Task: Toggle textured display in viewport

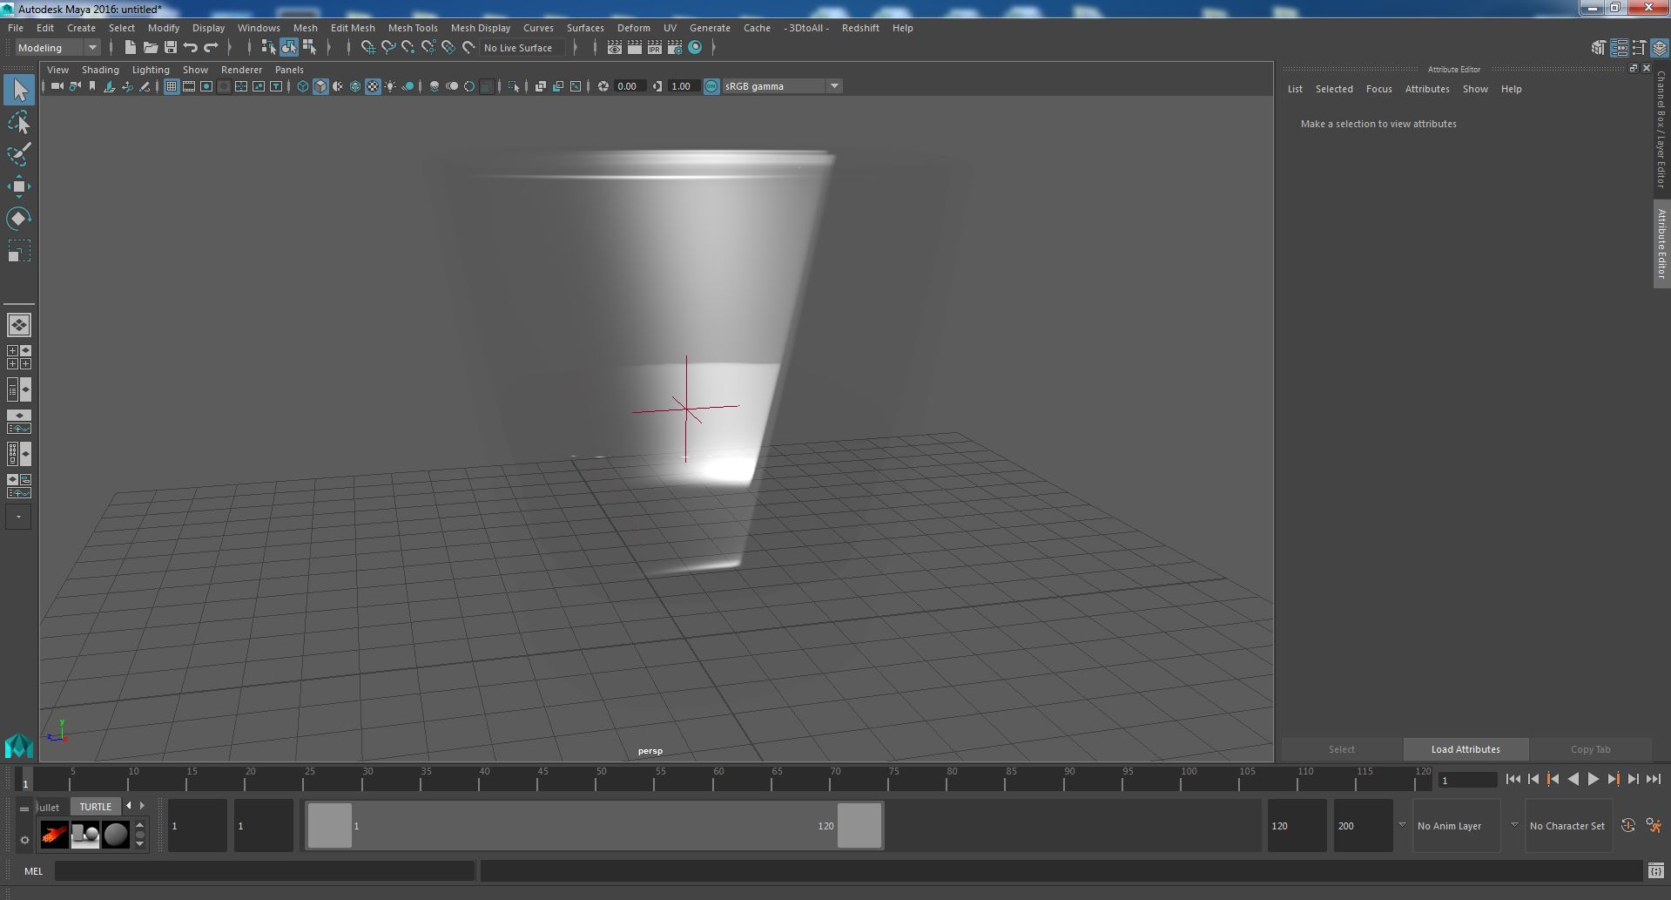Action: click(x=373, y=86)
